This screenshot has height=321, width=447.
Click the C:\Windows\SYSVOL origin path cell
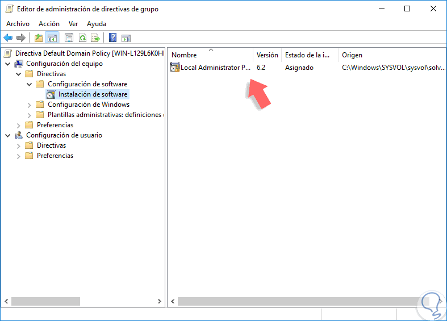coord(394,68)
